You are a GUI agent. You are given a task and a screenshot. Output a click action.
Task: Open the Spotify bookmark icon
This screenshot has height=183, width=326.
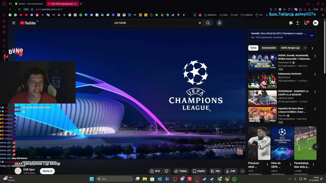[x=80, y=15]
